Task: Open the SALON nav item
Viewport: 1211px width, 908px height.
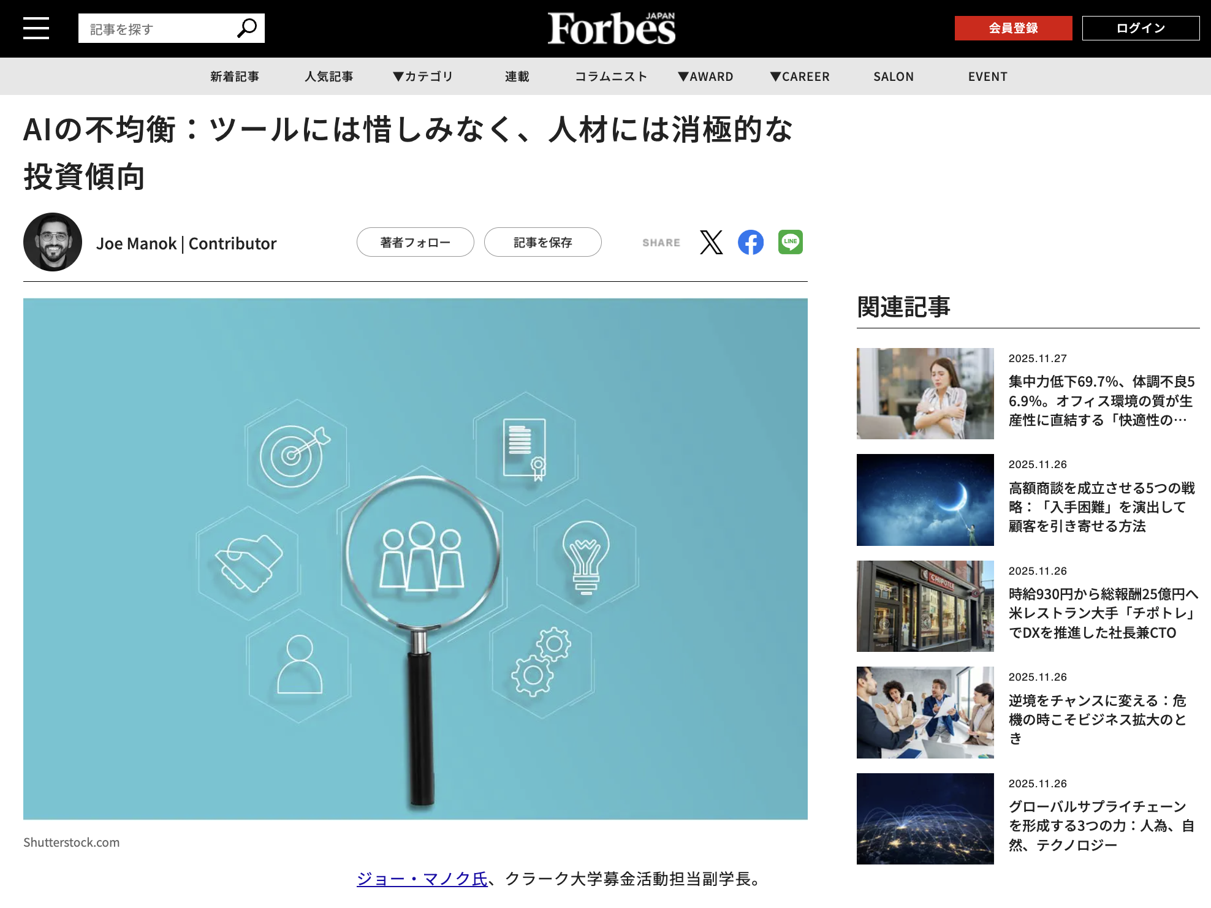Action: click(x=893, y=77)
